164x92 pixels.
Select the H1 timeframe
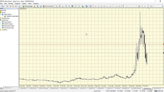coord(107,6)
